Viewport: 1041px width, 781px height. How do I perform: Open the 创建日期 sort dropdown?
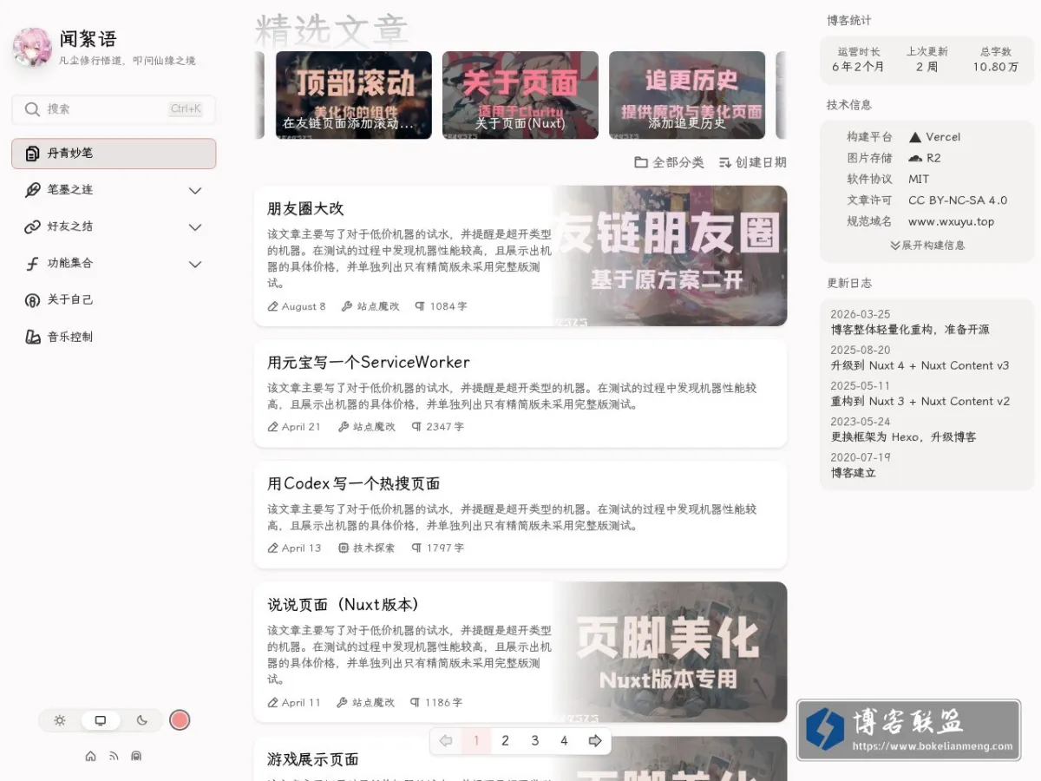click(752, 162)
